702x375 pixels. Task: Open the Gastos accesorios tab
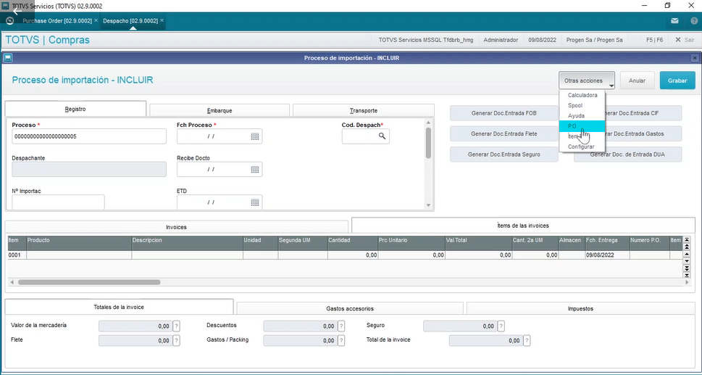pyautogui.click(x=350, y=309)
